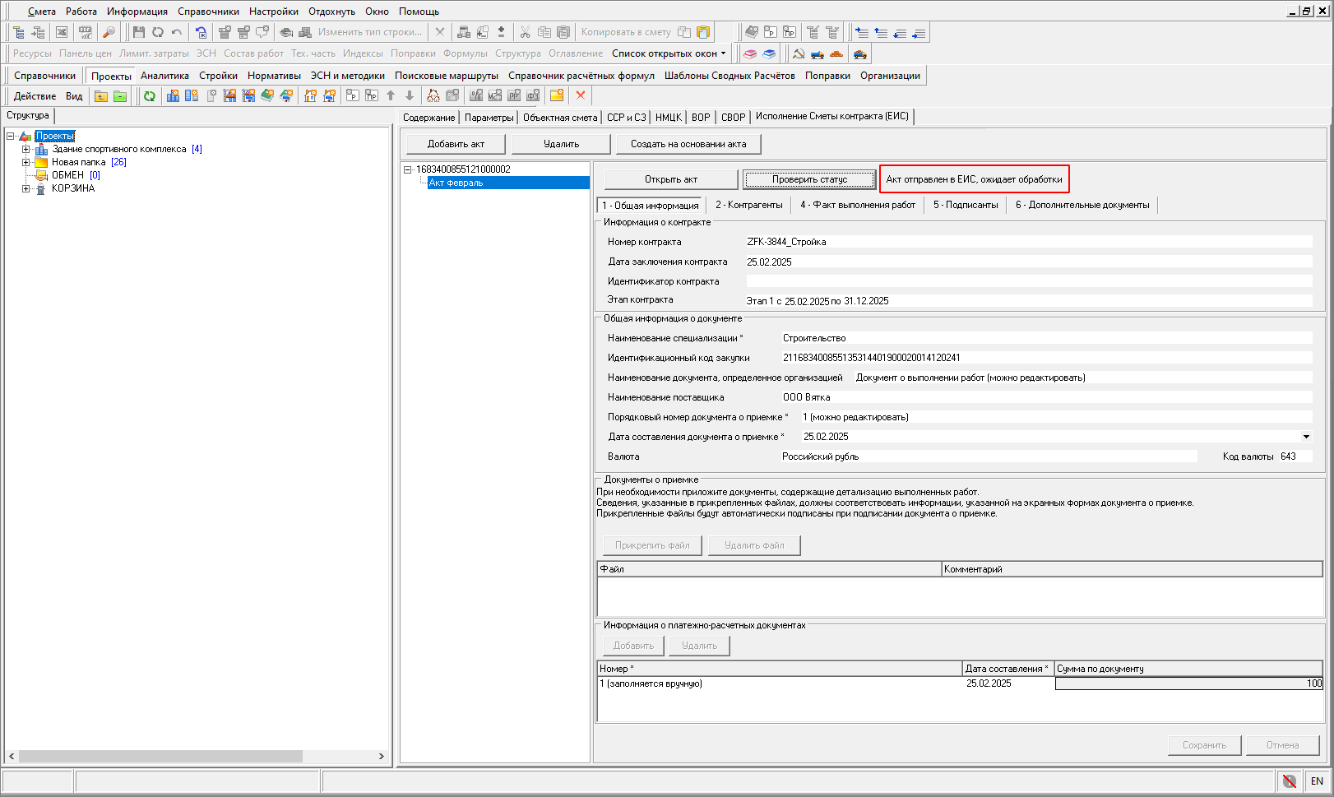The width and height of the screenshot is (1334, 797).
Task: Collapse the 1683400855121000002 contract node
Action: [x=406, y=169]
